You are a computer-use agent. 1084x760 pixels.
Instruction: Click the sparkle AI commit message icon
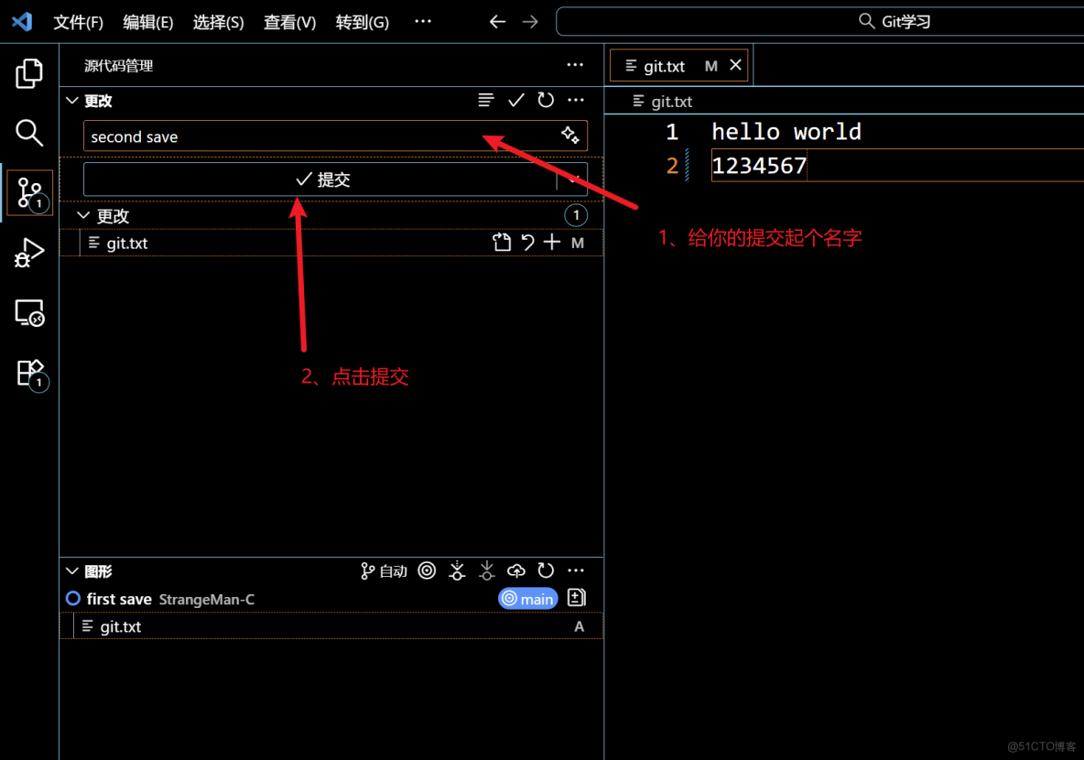(569, 135)
